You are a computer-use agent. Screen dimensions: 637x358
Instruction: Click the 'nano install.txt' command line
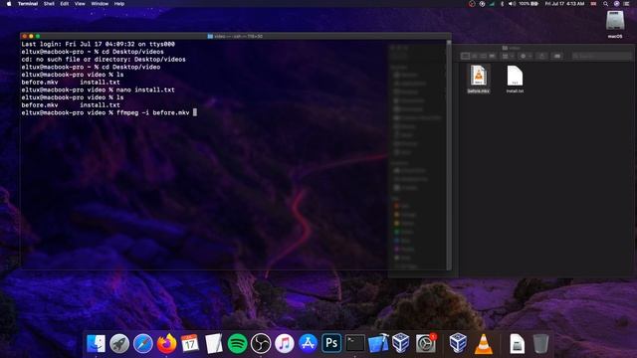coord(98,90)
